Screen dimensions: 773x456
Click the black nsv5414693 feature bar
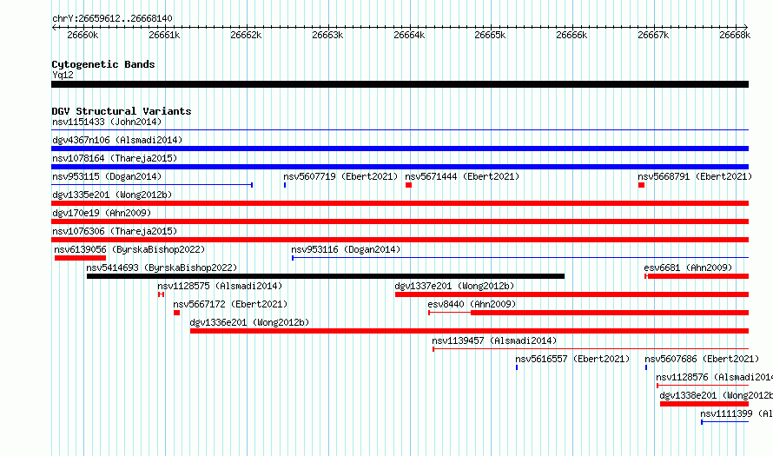pyautogui.click(x=326, y=276)
